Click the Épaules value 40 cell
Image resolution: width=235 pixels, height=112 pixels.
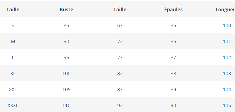tap(173, 106)
